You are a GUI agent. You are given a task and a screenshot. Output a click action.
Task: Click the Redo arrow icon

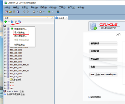pos(28,12)
